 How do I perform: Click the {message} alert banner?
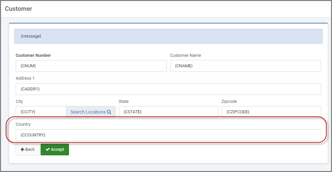point(168,36)
